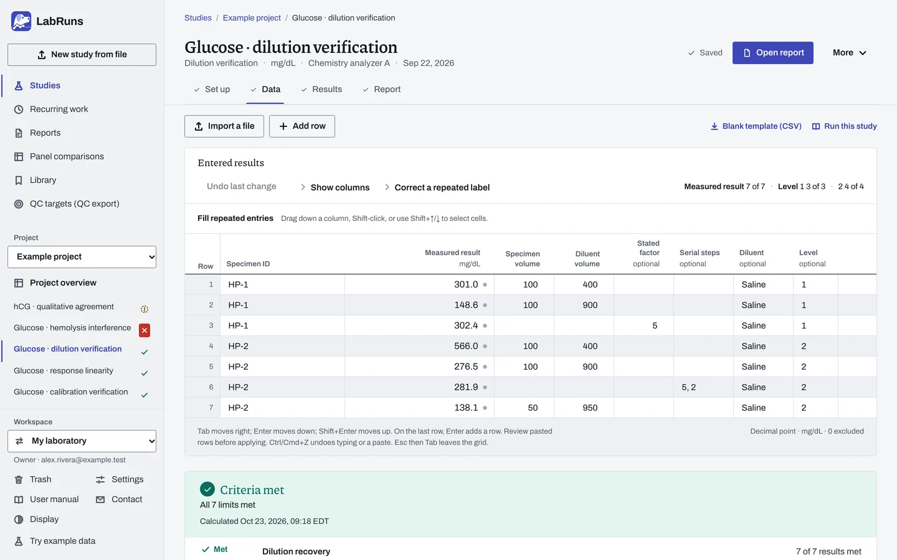Click the LabRuns logo icon
This screenshot has width=897, height=560.
(x=21, y=21)
